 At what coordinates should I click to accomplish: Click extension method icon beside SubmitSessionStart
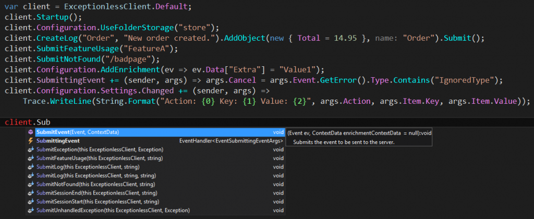pyautogui.click(x=31, y=202)
